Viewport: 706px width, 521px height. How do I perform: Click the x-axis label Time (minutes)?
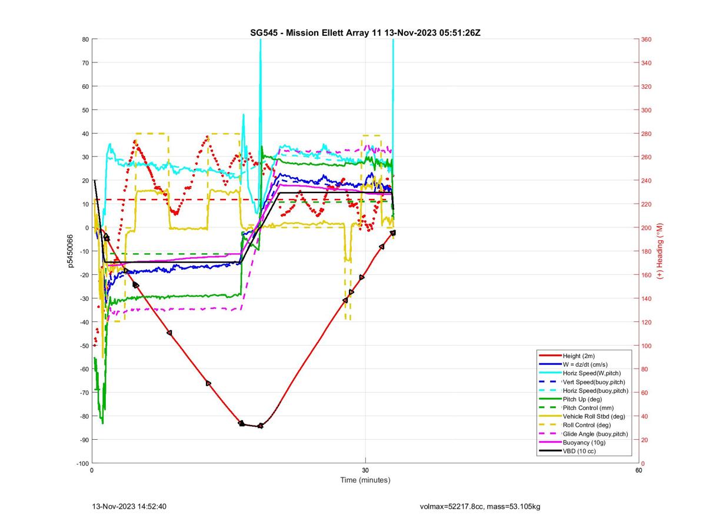365,480
